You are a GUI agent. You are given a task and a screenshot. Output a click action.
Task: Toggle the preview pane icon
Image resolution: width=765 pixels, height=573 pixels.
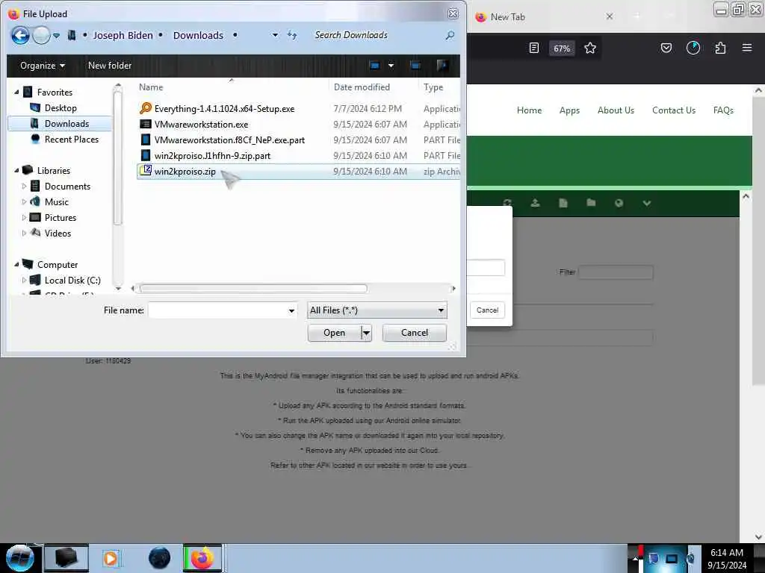click(415, 66)
